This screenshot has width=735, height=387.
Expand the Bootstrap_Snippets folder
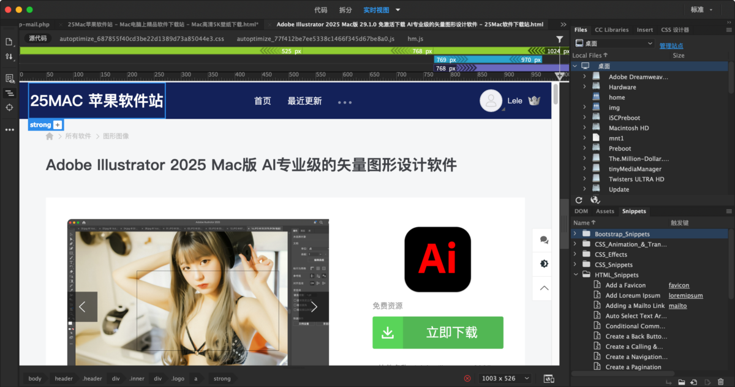575,234
